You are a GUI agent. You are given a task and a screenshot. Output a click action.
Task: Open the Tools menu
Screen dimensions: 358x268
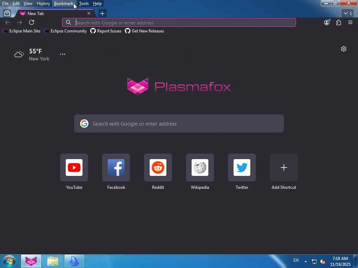pyautogui.click(x=84, y=3)
